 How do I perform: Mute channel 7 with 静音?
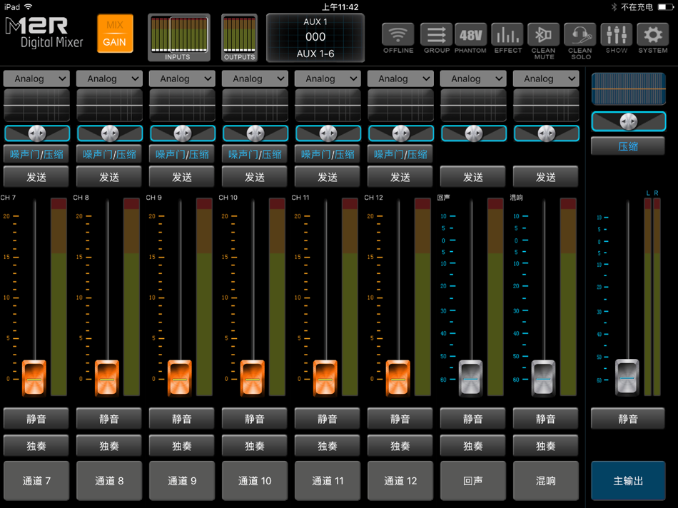(36, 419)
